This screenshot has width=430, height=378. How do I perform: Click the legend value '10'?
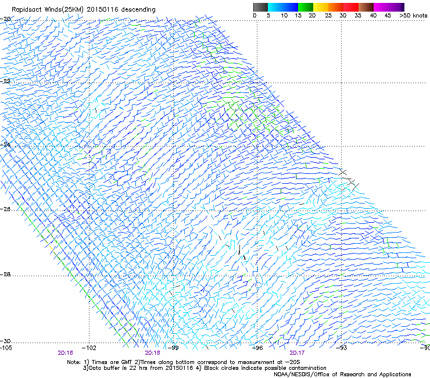tap(284, 16)
